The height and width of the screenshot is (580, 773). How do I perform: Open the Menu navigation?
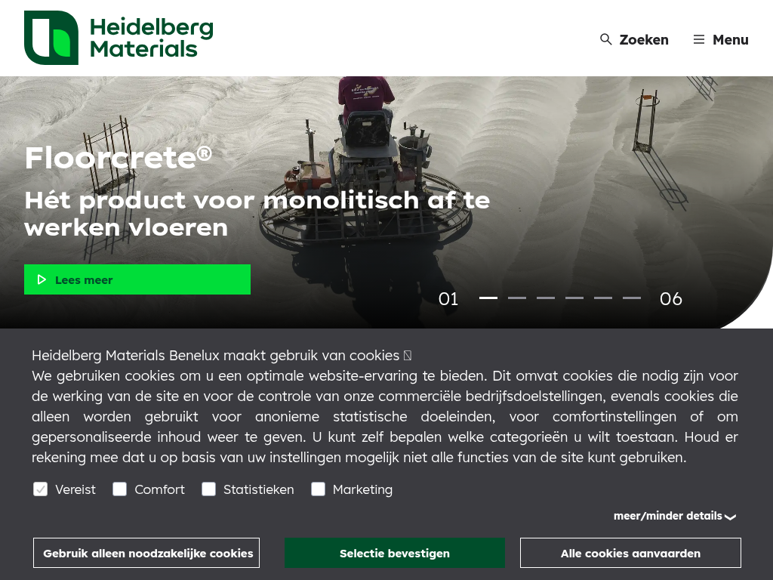721,39
